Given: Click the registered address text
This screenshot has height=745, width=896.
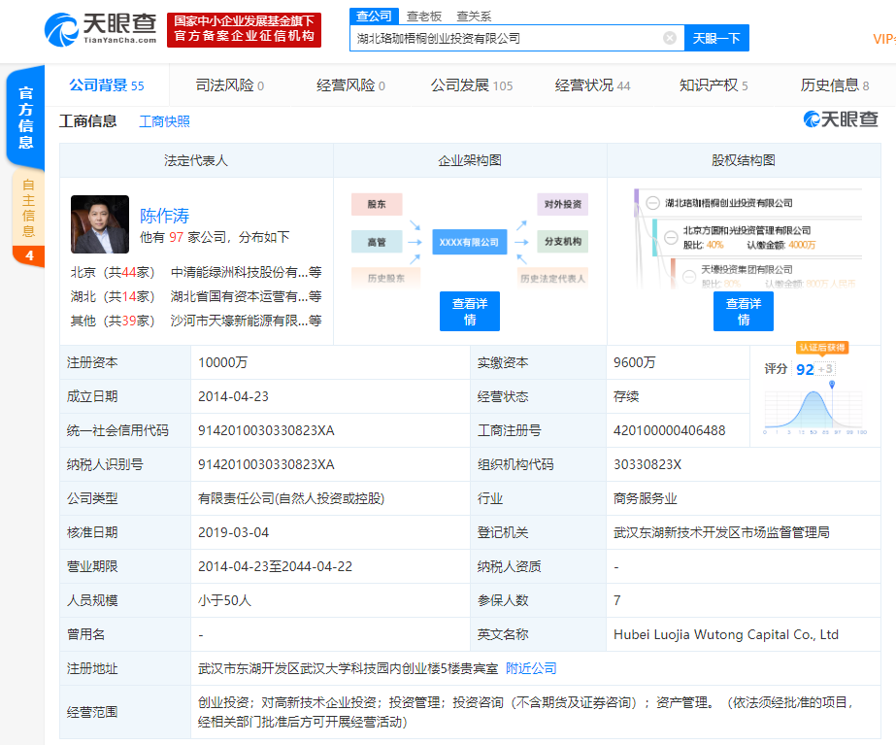Looking at the screenshot, I should click(348, 668).
